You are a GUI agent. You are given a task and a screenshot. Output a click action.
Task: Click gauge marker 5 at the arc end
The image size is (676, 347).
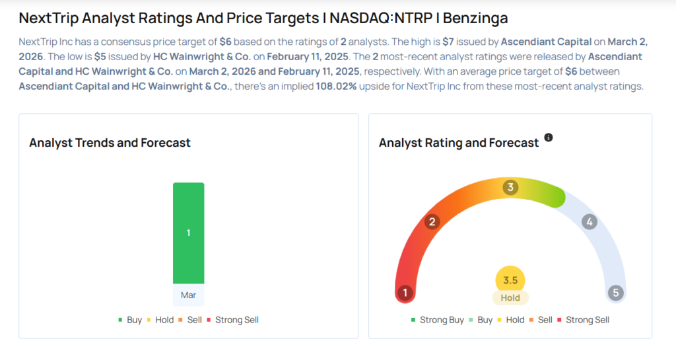click(x=616, y=293)
